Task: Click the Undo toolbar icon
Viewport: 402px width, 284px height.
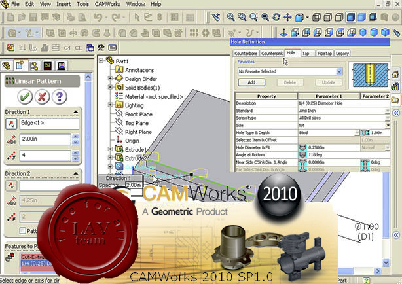Action: 98,17
